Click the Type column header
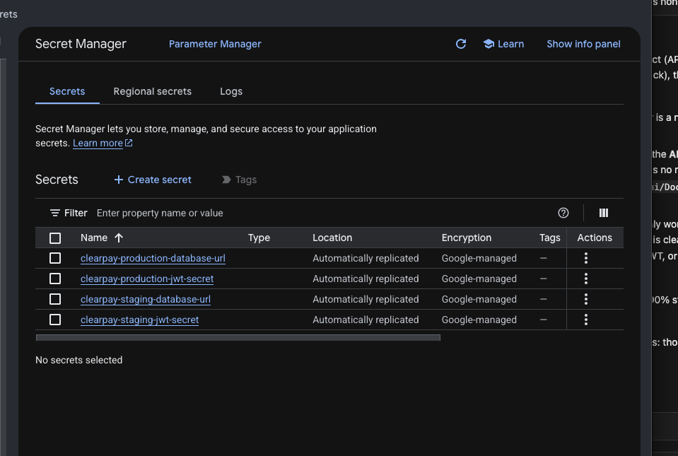The width and height of the screenshot is (678, 456). tap(259, 238)
